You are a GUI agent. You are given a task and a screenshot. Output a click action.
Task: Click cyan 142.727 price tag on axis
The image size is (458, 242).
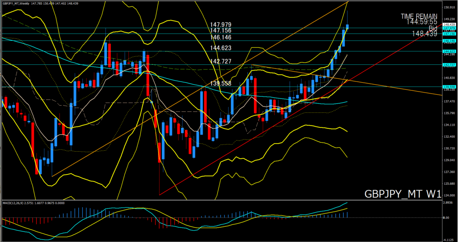449,64
